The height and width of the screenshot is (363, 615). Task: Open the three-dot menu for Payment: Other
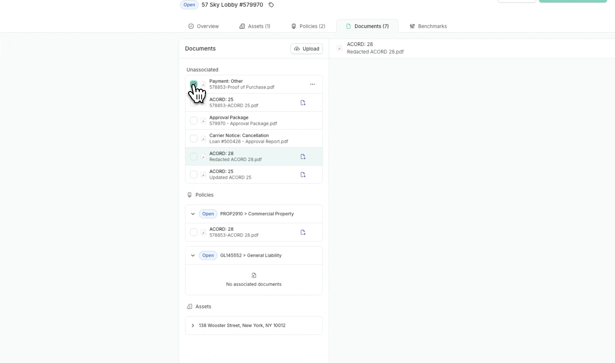coord(313,84)
